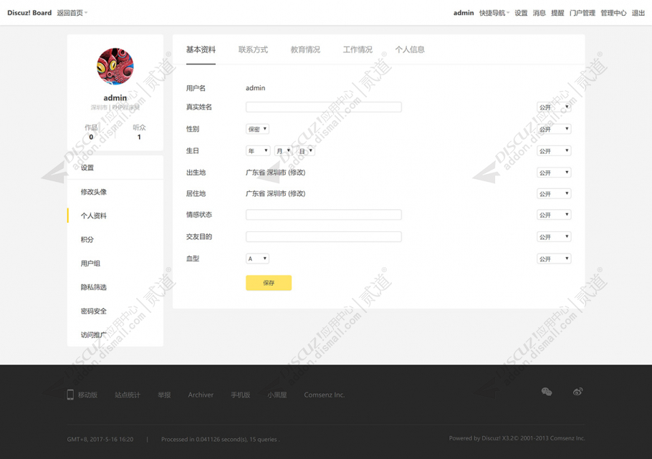This screenshot has height=459, width=652.
Task: Switch to the 联系方式 tab
Action: (253, 50)
